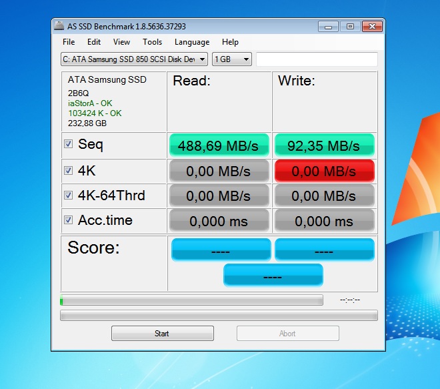Screen dimensions: 440x389
Task: Click the Acc.time read value 0,000 ms
Action: click(x=219, y=221)
